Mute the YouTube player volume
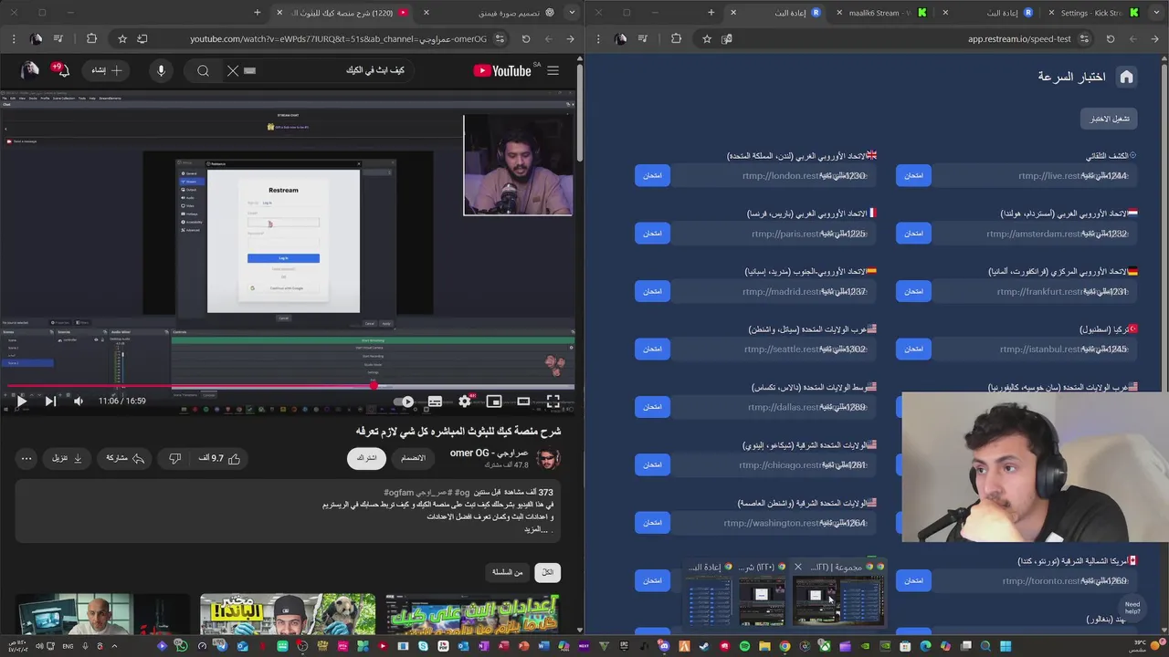Screen dimensions: 1169x657 point(79,401)
